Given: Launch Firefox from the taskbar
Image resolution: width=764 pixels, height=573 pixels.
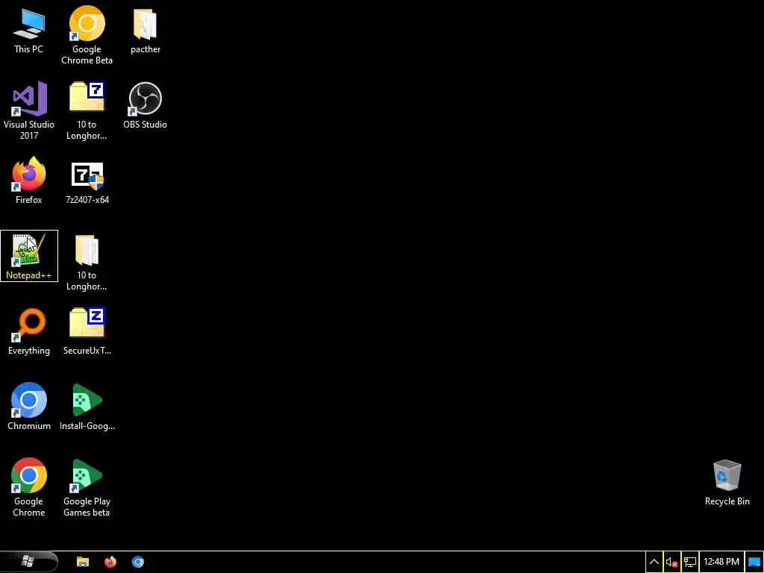Looking at the screenshot, I should click(110, 562).
